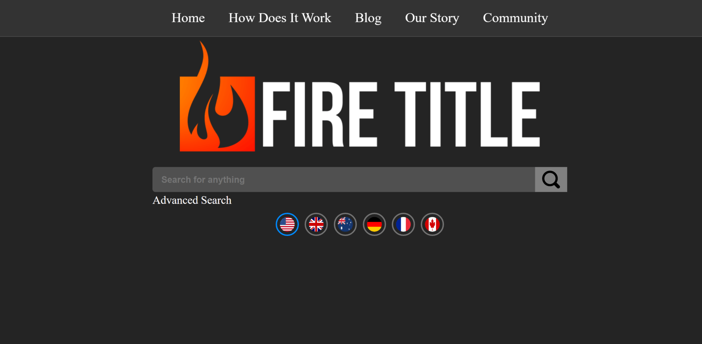Set marketplace to the Union Jack flag
This screenshot has width=702, height=344.
(x=316, y=224)
